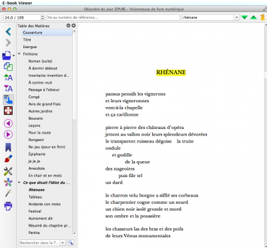Open Pour la route chapter

[x=39, y=132]
